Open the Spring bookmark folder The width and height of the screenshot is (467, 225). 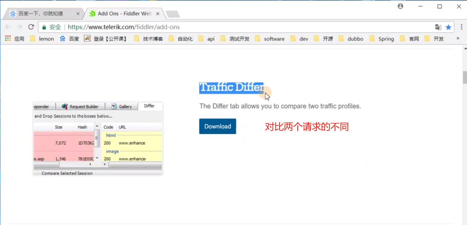382,39
